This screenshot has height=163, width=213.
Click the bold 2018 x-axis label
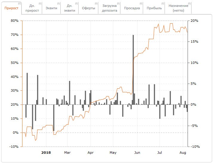click(x=46, y=153)
